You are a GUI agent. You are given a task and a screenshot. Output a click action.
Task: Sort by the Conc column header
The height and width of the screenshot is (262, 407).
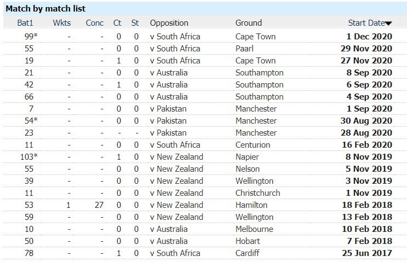(x=95, y=23)
